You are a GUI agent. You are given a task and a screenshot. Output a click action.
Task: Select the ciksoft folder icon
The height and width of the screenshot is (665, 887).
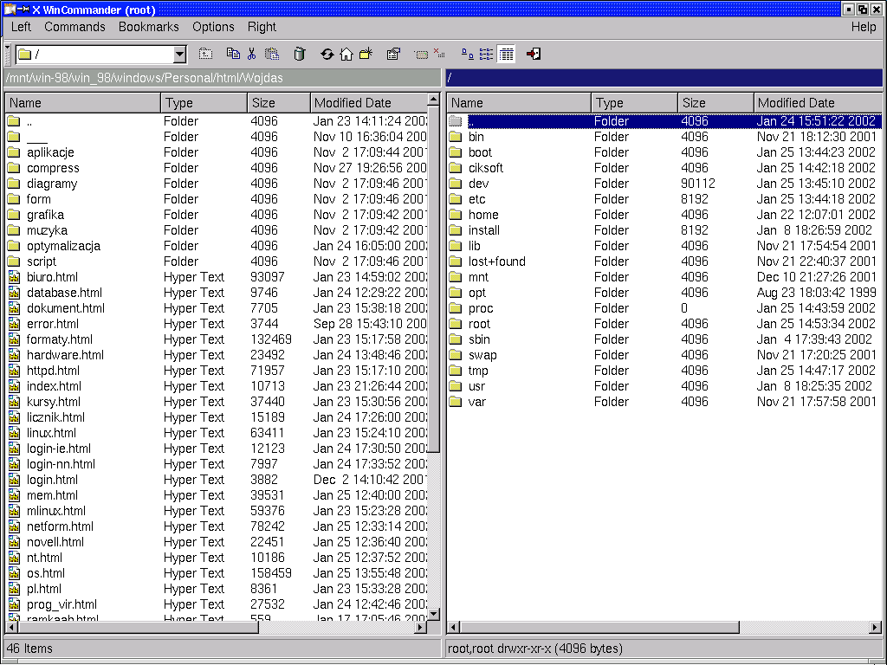456,168
